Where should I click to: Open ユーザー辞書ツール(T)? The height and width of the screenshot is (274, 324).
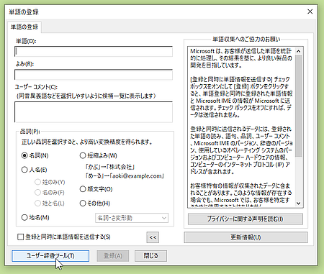[x=50, y=256]
